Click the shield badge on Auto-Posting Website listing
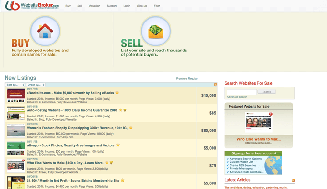The width and height of the screenshot is (327, 189). click(x=125, y=110)
